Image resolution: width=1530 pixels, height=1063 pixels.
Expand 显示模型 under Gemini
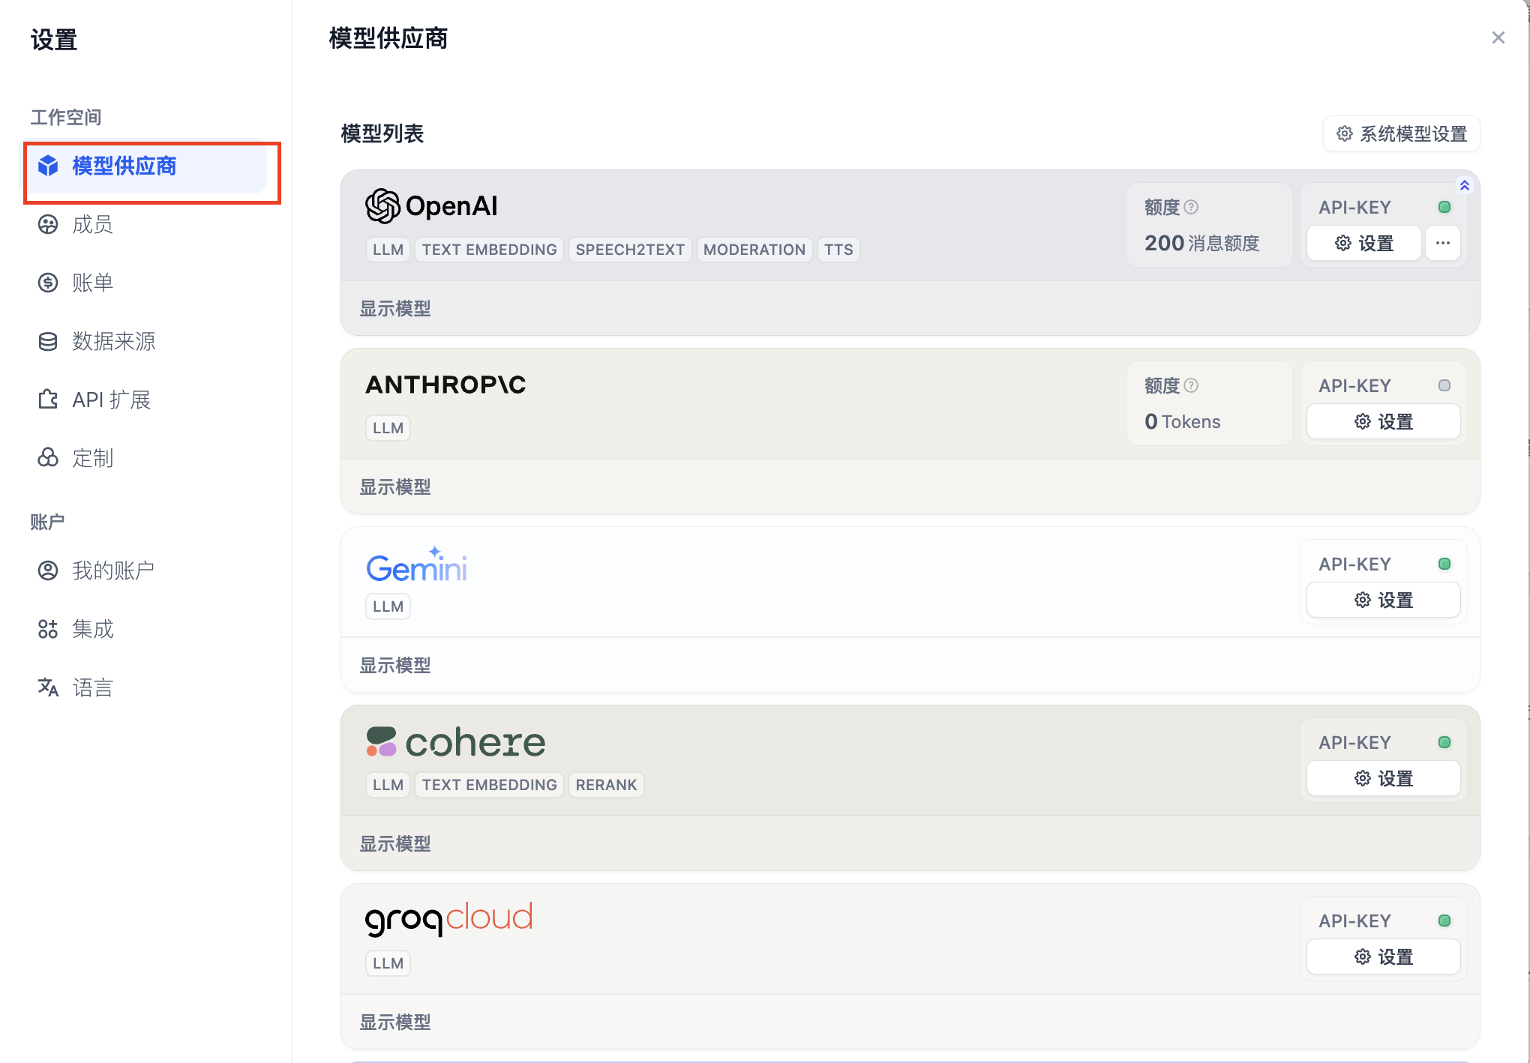click(395, 665)
